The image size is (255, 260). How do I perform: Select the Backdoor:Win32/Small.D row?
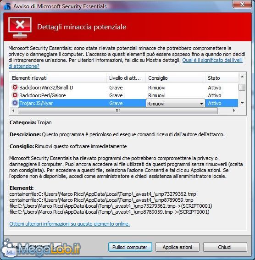(124, 88)
